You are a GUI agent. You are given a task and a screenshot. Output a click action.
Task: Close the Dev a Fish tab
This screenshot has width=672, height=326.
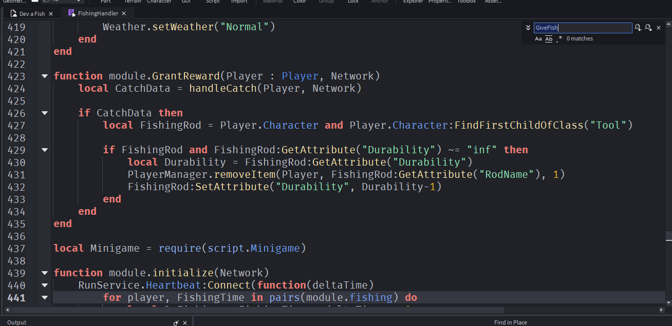coord(51,14)
